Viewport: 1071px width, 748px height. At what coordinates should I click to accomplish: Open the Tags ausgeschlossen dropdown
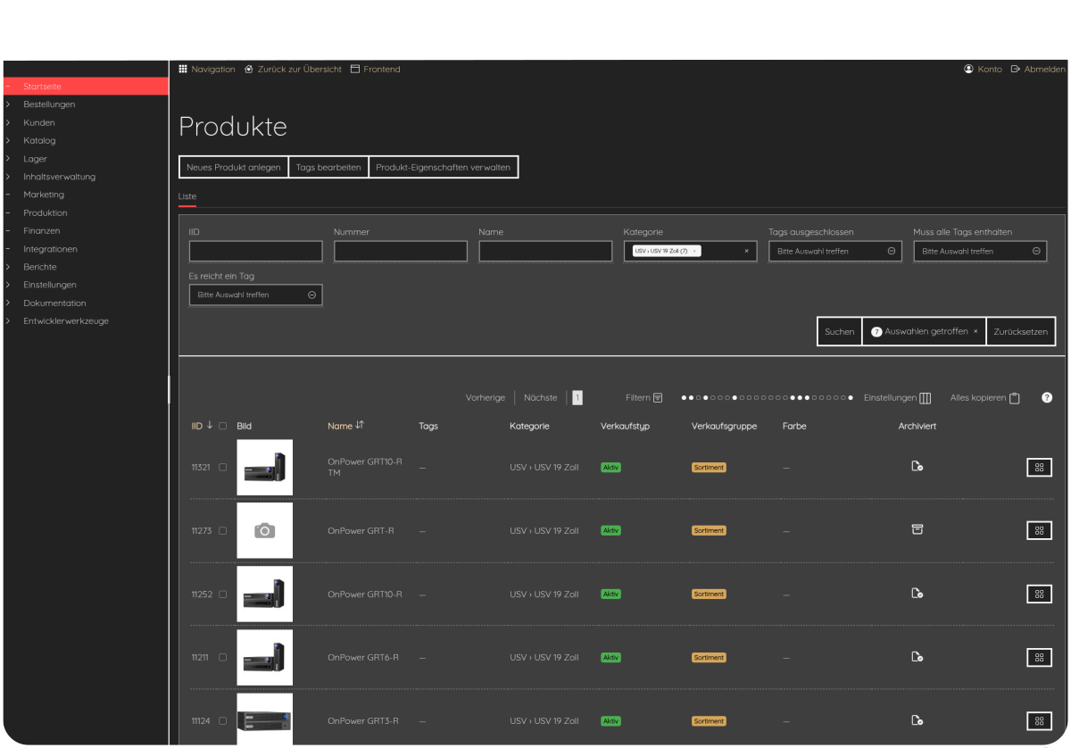tap(834, 251)
